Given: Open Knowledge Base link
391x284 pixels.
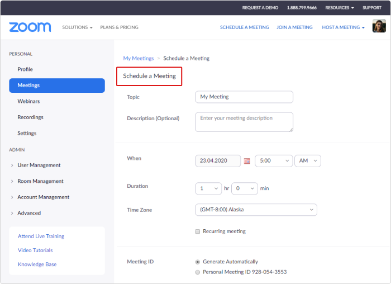Looking at the screenshot, I should (37, 264).
